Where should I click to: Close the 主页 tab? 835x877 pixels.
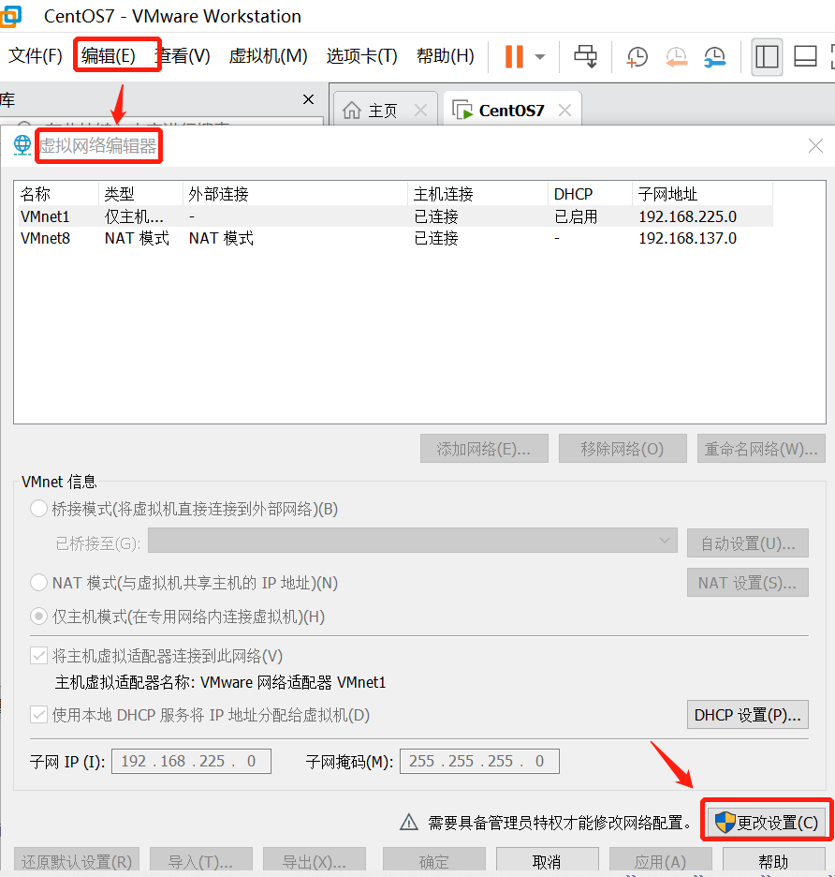(x=421, y=111)
